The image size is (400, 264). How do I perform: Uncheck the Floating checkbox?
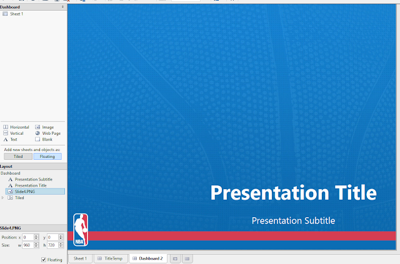coord(44,260)
